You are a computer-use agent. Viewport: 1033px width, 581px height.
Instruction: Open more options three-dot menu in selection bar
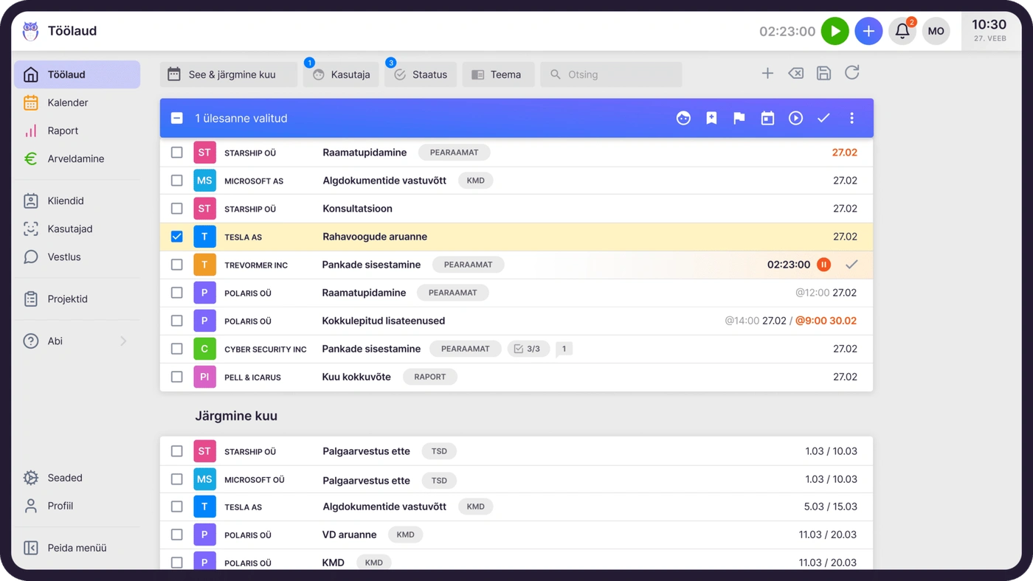pos(851,118)
